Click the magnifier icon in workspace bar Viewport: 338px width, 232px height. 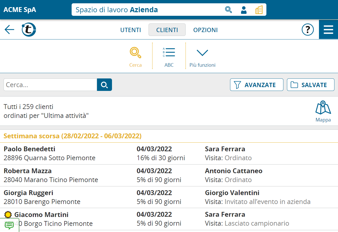pos(228,10)
